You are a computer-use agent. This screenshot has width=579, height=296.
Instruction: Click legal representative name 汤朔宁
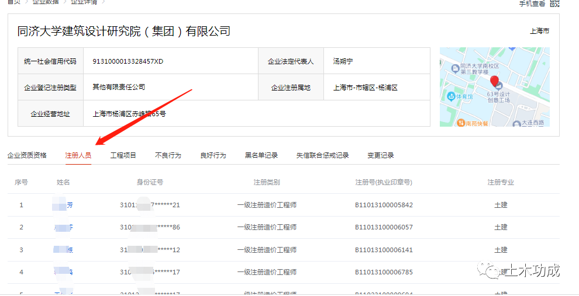coord(343,61)
